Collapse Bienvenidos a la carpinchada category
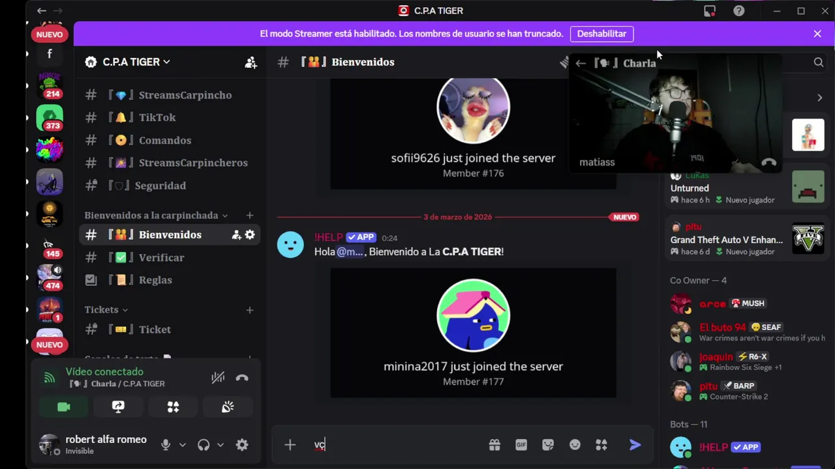 [156, 216]
